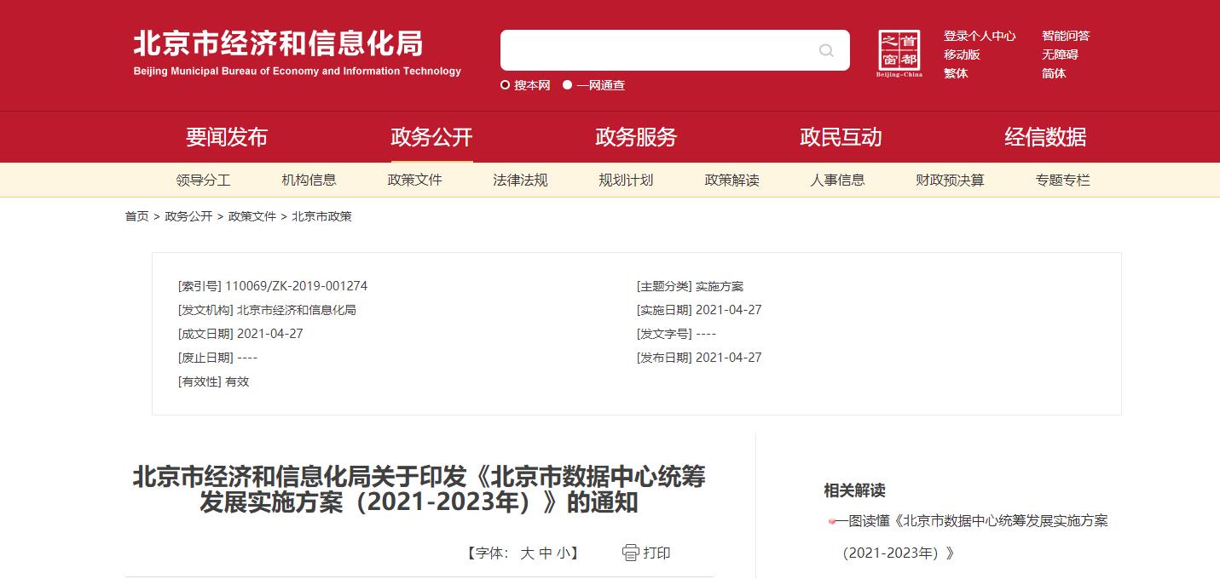This screenshot has height=579, width=1220.
Task: Click the 政策文件 breadcrumb link
Action: click(252, 216)
